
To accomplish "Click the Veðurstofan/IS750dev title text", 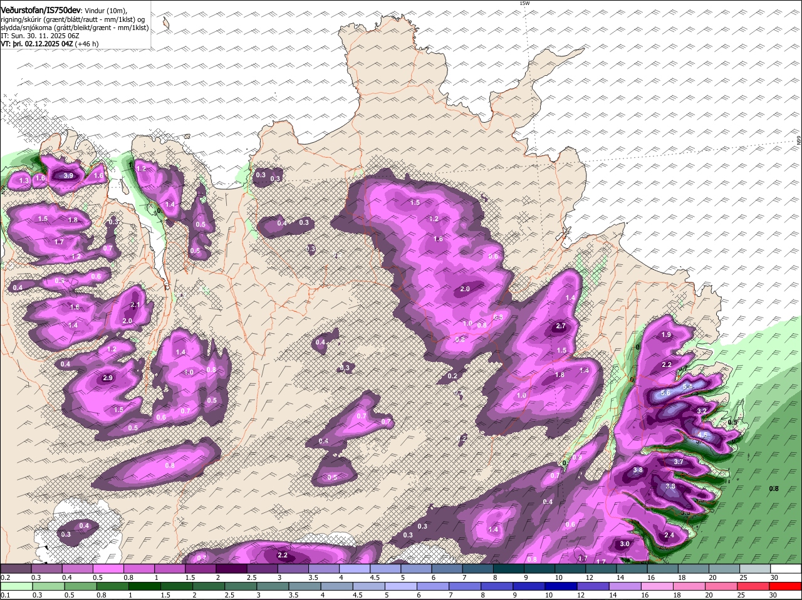I will 41,11.
